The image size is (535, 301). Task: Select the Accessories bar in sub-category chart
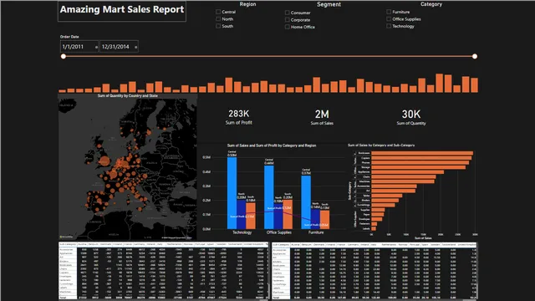[x=394, y=186]
